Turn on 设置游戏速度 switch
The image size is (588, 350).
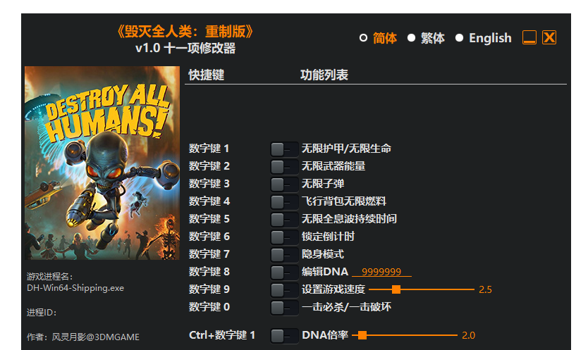[284, 290]
